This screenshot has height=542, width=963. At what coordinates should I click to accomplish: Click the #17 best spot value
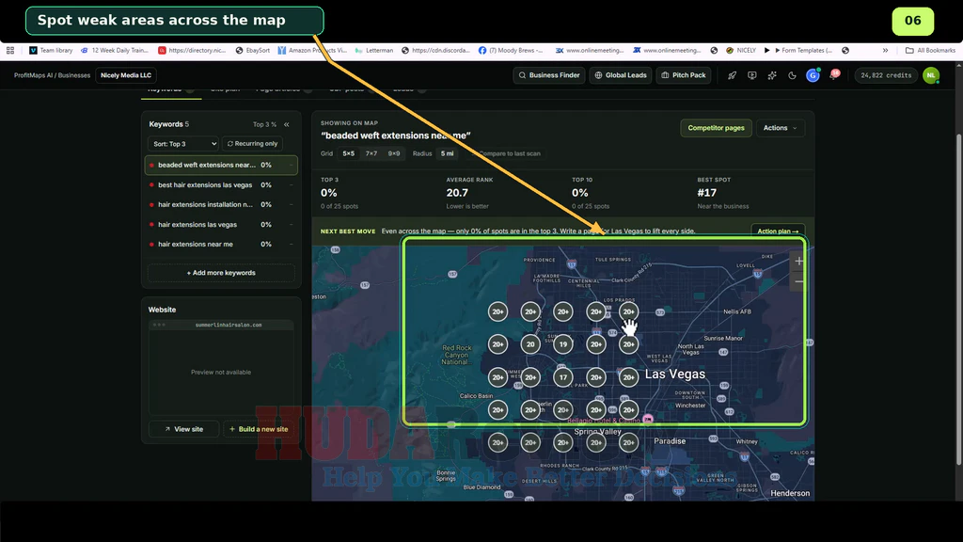coord(707,193)
